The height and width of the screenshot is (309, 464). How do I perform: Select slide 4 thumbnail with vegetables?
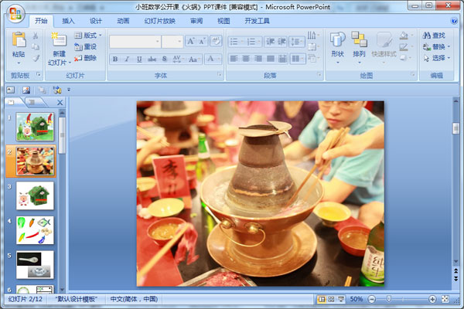[35, 230]
